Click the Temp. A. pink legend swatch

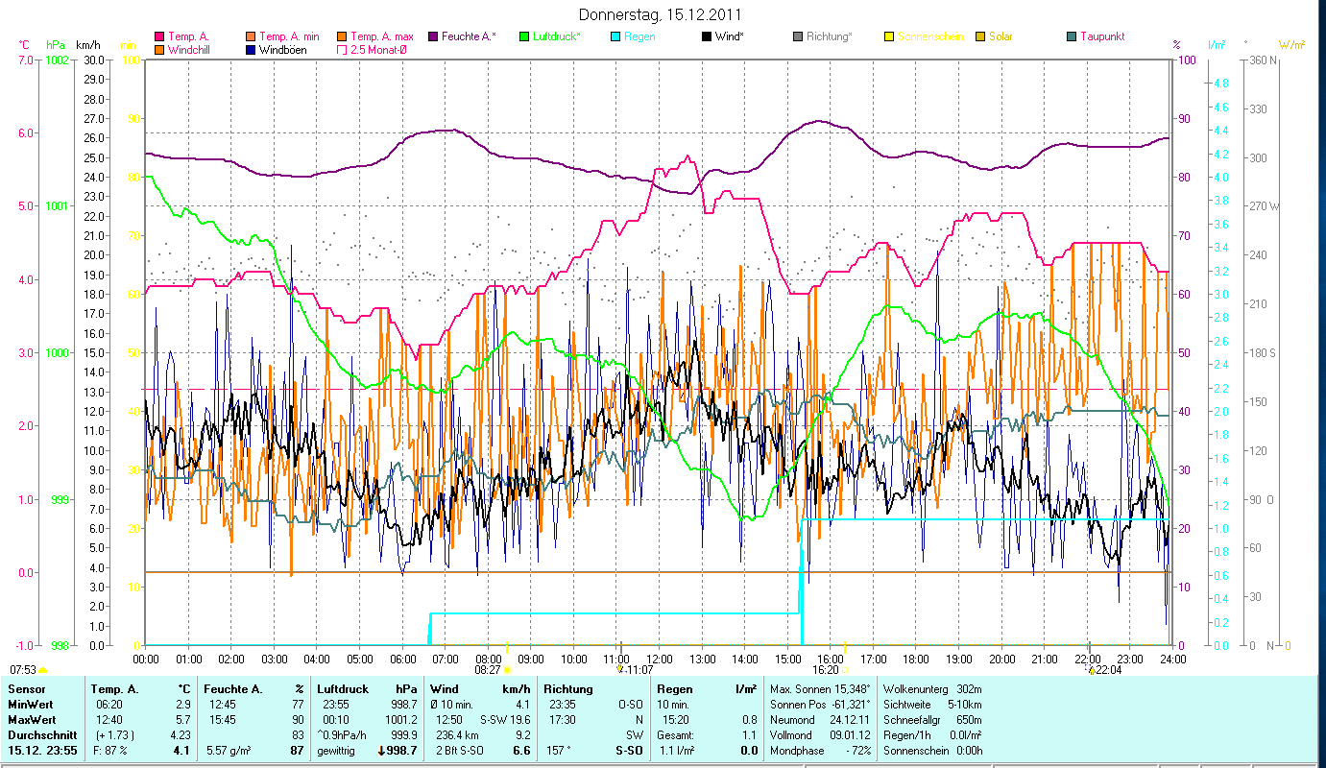pos(159,36)
